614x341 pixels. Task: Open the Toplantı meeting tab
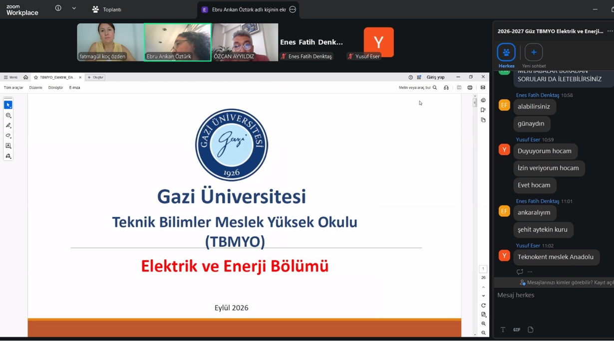coord(107,9)
